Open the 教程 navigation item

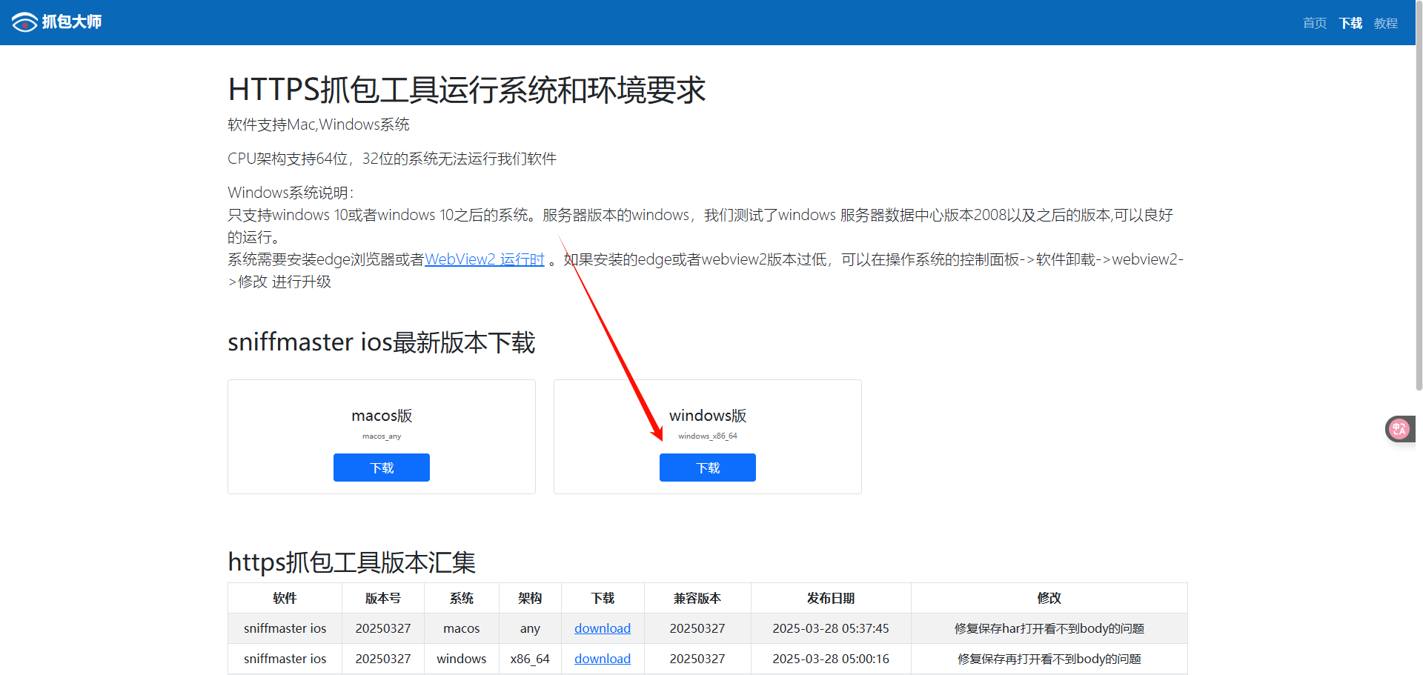pos(1386,23)
